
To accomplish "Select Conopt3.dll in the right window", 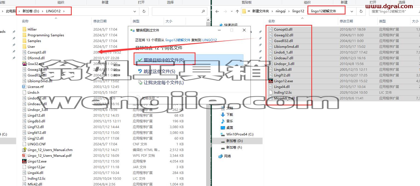I will click(x=283, y=29).
